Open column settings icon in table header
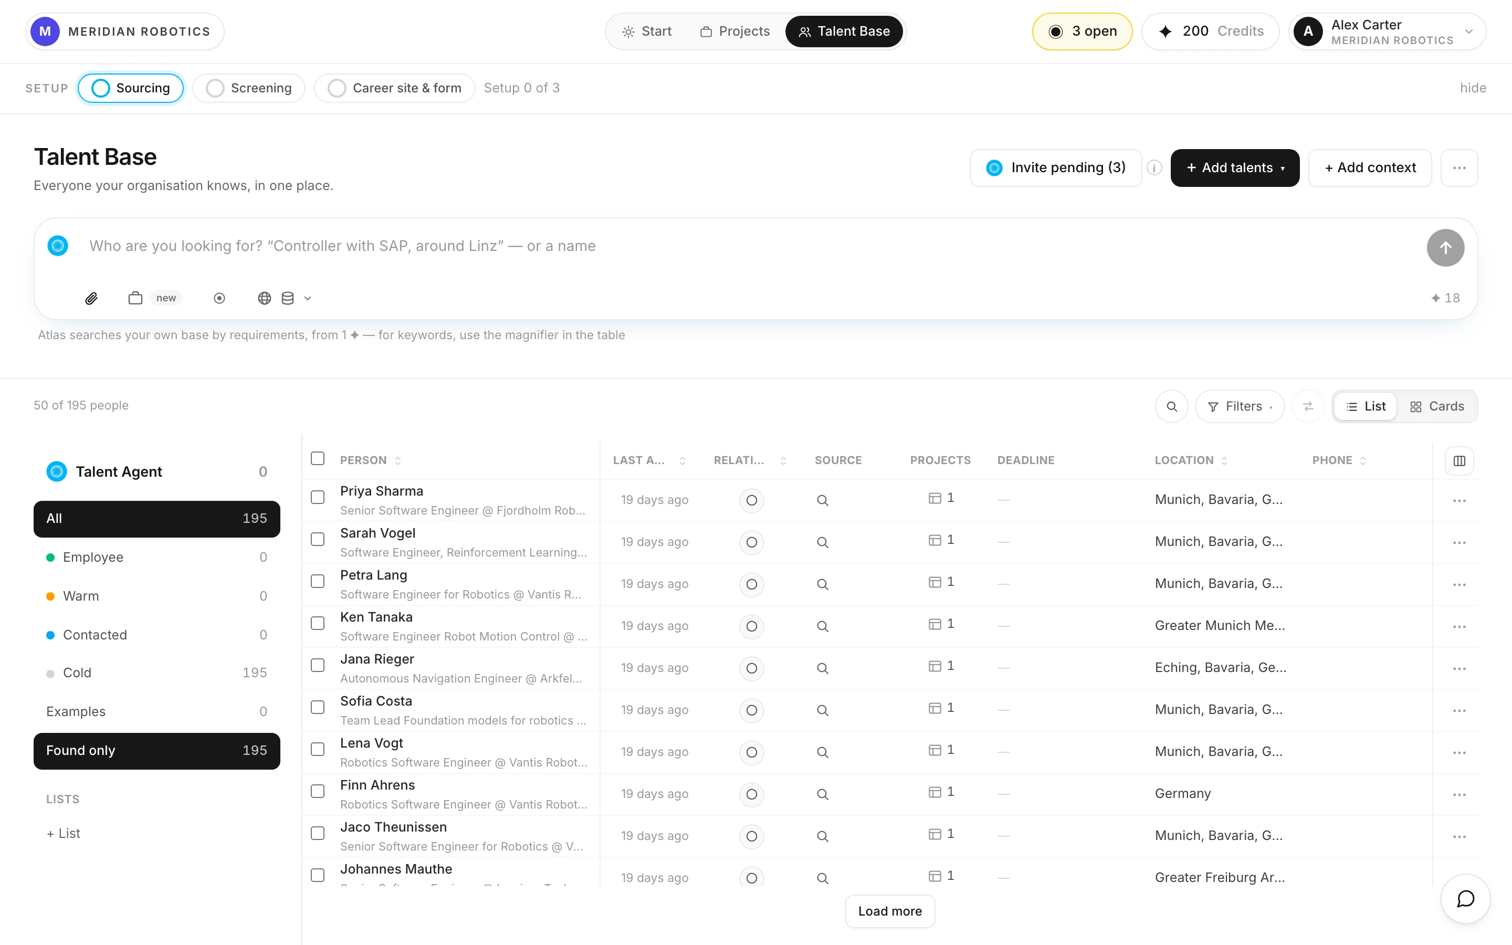Screen dimensions: 1512x945 pyautogui.click(x=1459, y=460)
